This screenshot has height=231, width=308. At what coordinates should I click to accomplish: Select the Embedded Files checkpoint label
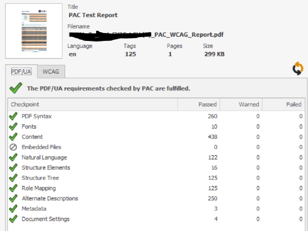42,147
